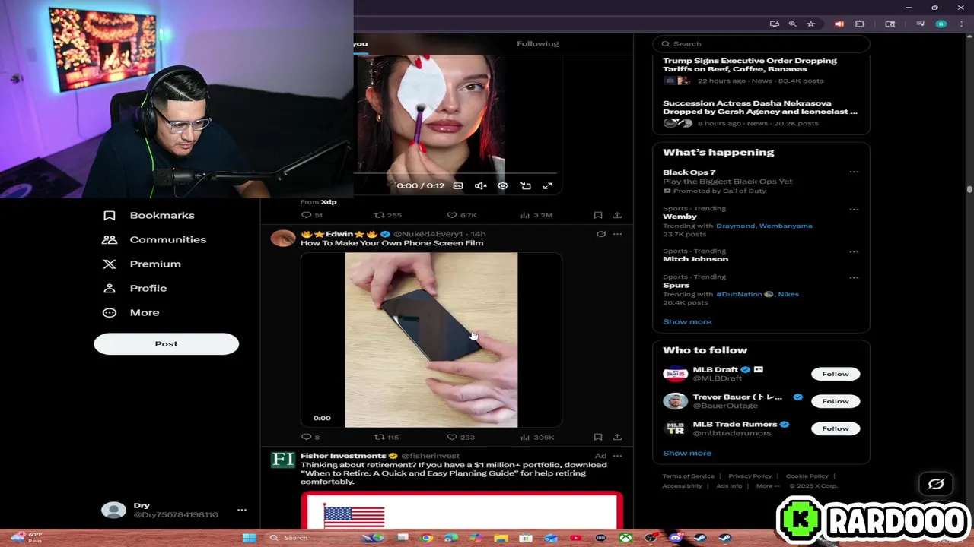Play the phone screen film video
This screenshot has width=974, height=547.
pos(431,340)
